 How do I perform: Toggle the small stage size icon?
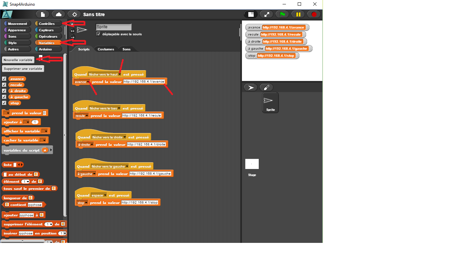pyautogui.click(x=251, y=14)
